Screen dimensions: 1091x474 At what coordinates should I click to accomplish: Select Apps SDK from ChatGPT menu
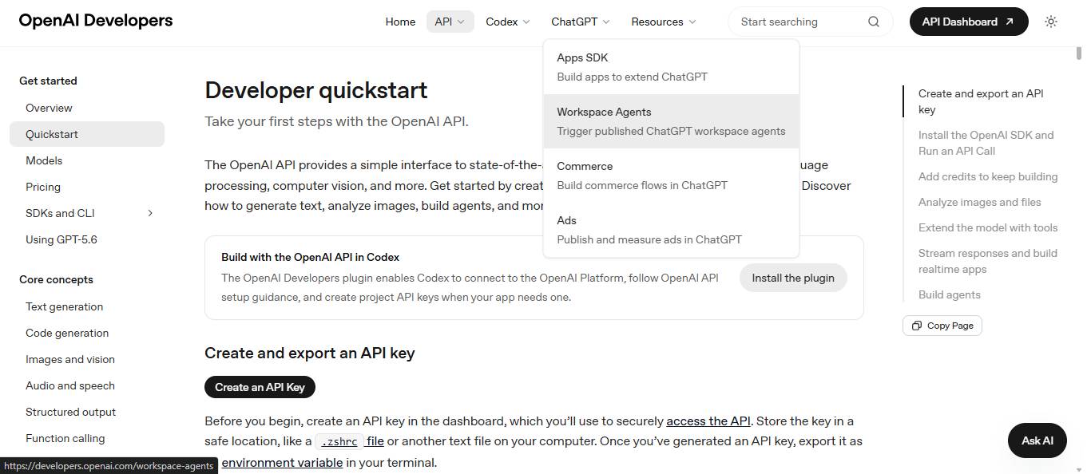coord(671,67)
